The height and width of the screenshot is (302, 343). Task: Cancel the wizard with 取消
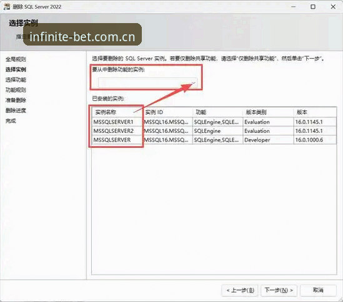click(x=318, y=290)
